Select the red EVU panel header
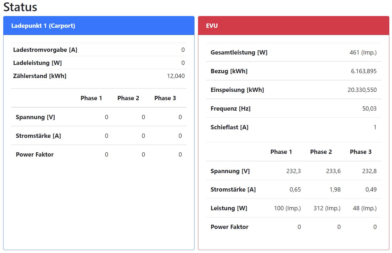 click(x=212, y=26)
